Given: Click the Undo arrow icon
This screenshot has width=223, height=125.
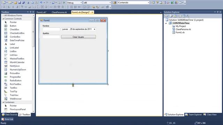Looking at the screenshot, I should 41,3.
